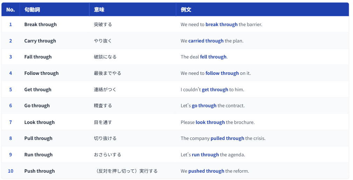Click row number 10

click(10, 171)
